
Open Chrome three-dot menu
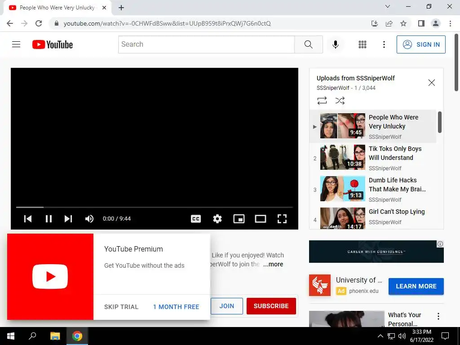coord(450,23)
